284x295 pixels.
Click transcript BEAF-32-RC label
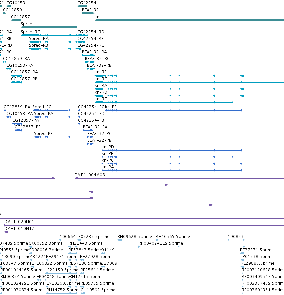(x=97, y=58)
